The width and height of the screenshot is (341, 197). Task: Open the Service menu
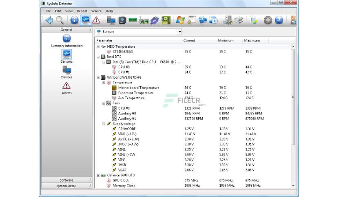pos(96,11)
